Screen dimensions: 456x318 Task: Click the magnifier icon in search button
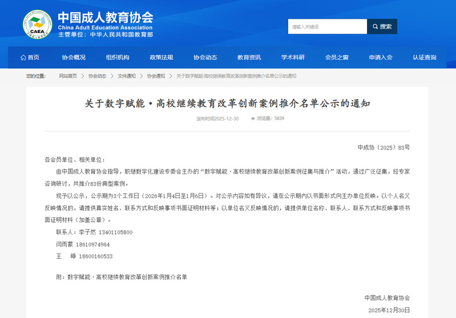(x=375, y=26)
